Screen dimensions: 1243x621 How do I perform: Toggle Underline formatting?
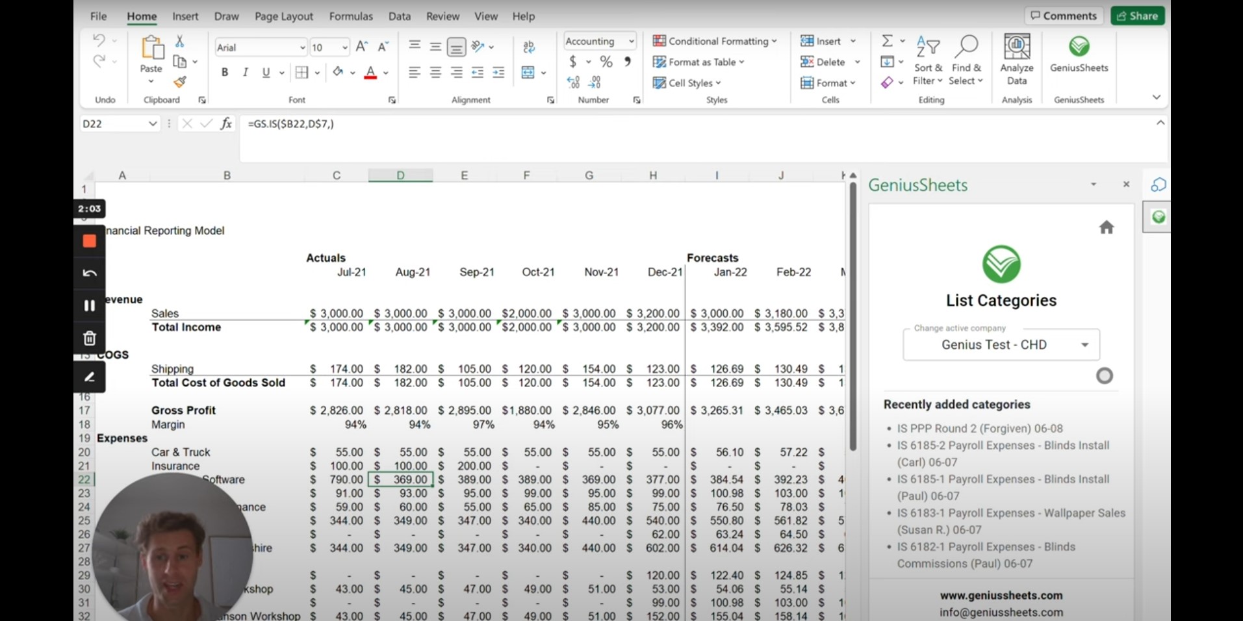click(x=266, y=72)
